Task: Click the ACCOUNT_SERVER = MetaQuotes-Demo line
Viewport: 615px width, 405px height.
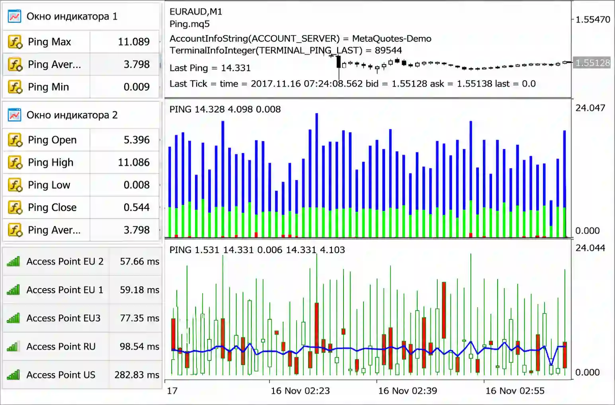Action: (x=301, y=39)
